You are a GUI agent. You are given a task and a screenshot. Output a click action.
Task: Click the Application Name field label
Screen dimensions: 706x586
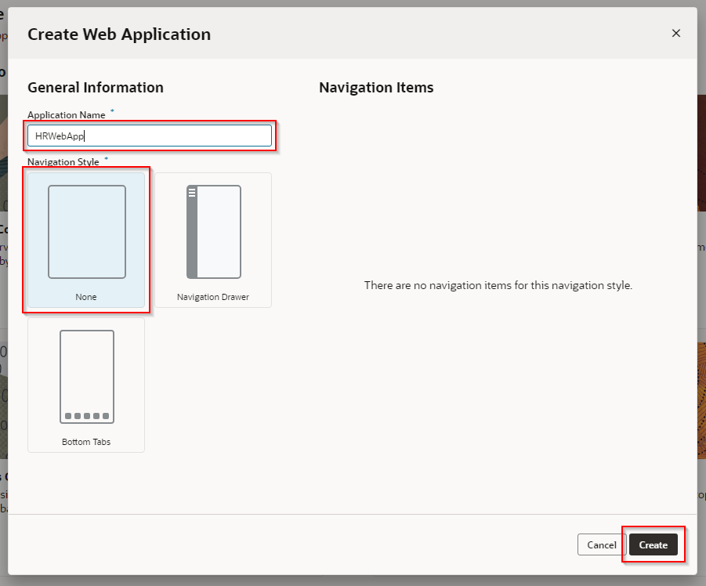[x=67, y=115]
